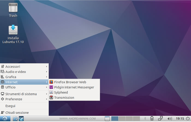The image size is (191, 122).
Task: Click the battery status tray icon
Action: tap(152, 118)
